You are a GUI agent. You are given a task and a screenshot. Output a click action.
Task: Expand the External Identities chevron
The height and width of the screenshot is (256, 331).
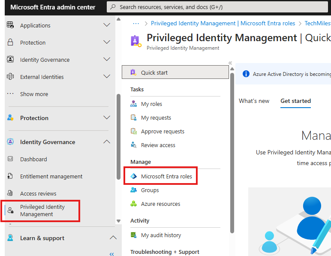tap(107, 76)
